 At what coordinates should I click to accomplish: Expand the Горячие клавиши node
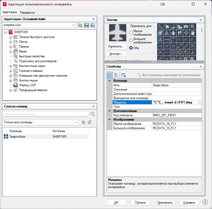click(10, 71)
